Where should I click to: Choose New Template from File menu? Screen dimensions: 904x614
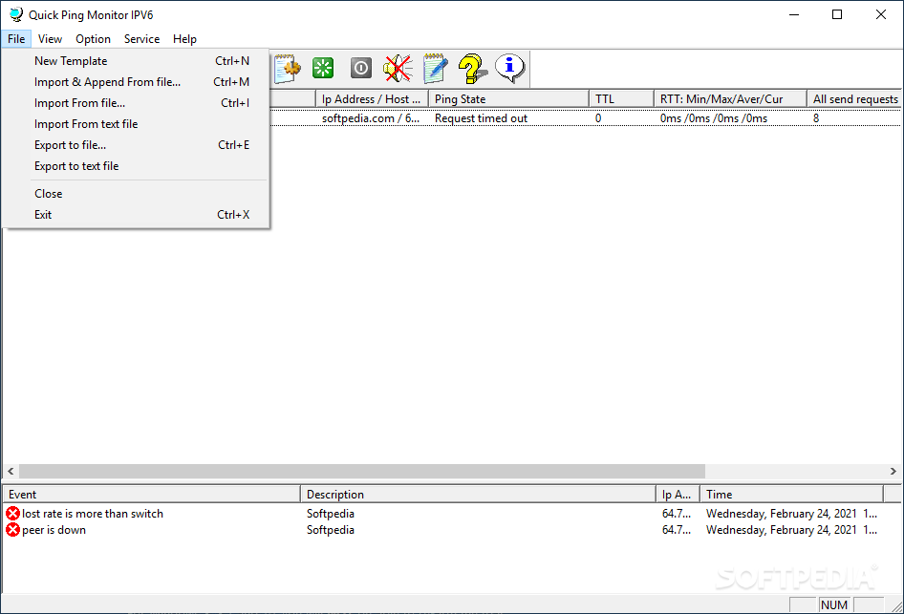pos(136,60)
